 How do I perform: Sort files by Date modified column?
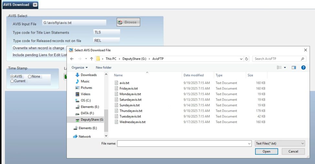click(194, 75)
